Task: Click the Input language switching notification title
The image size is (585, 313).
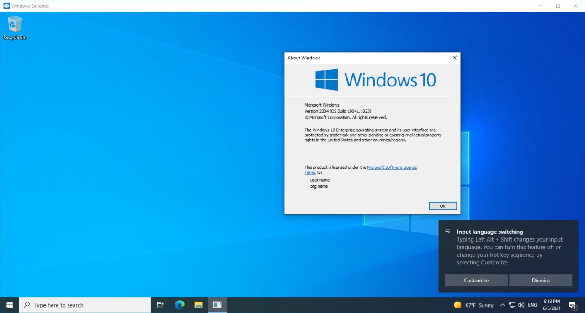Action: pos(489,232)
